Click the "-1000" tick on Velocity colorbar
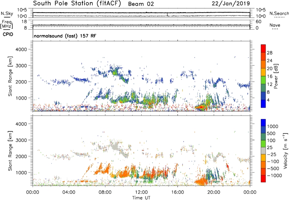The image size is (289, 200). point(274,175)
